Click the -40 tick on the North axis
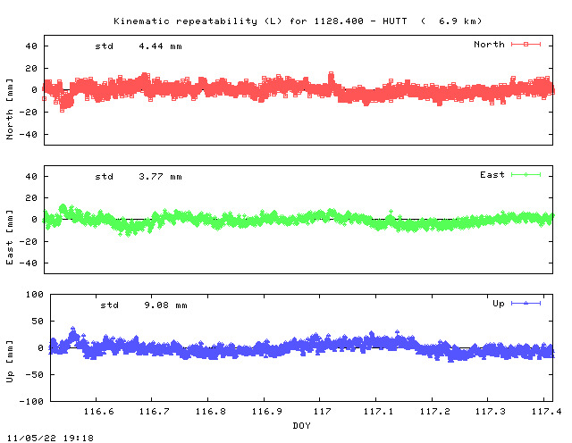572x443 pixels. click(x=29, y=135)
